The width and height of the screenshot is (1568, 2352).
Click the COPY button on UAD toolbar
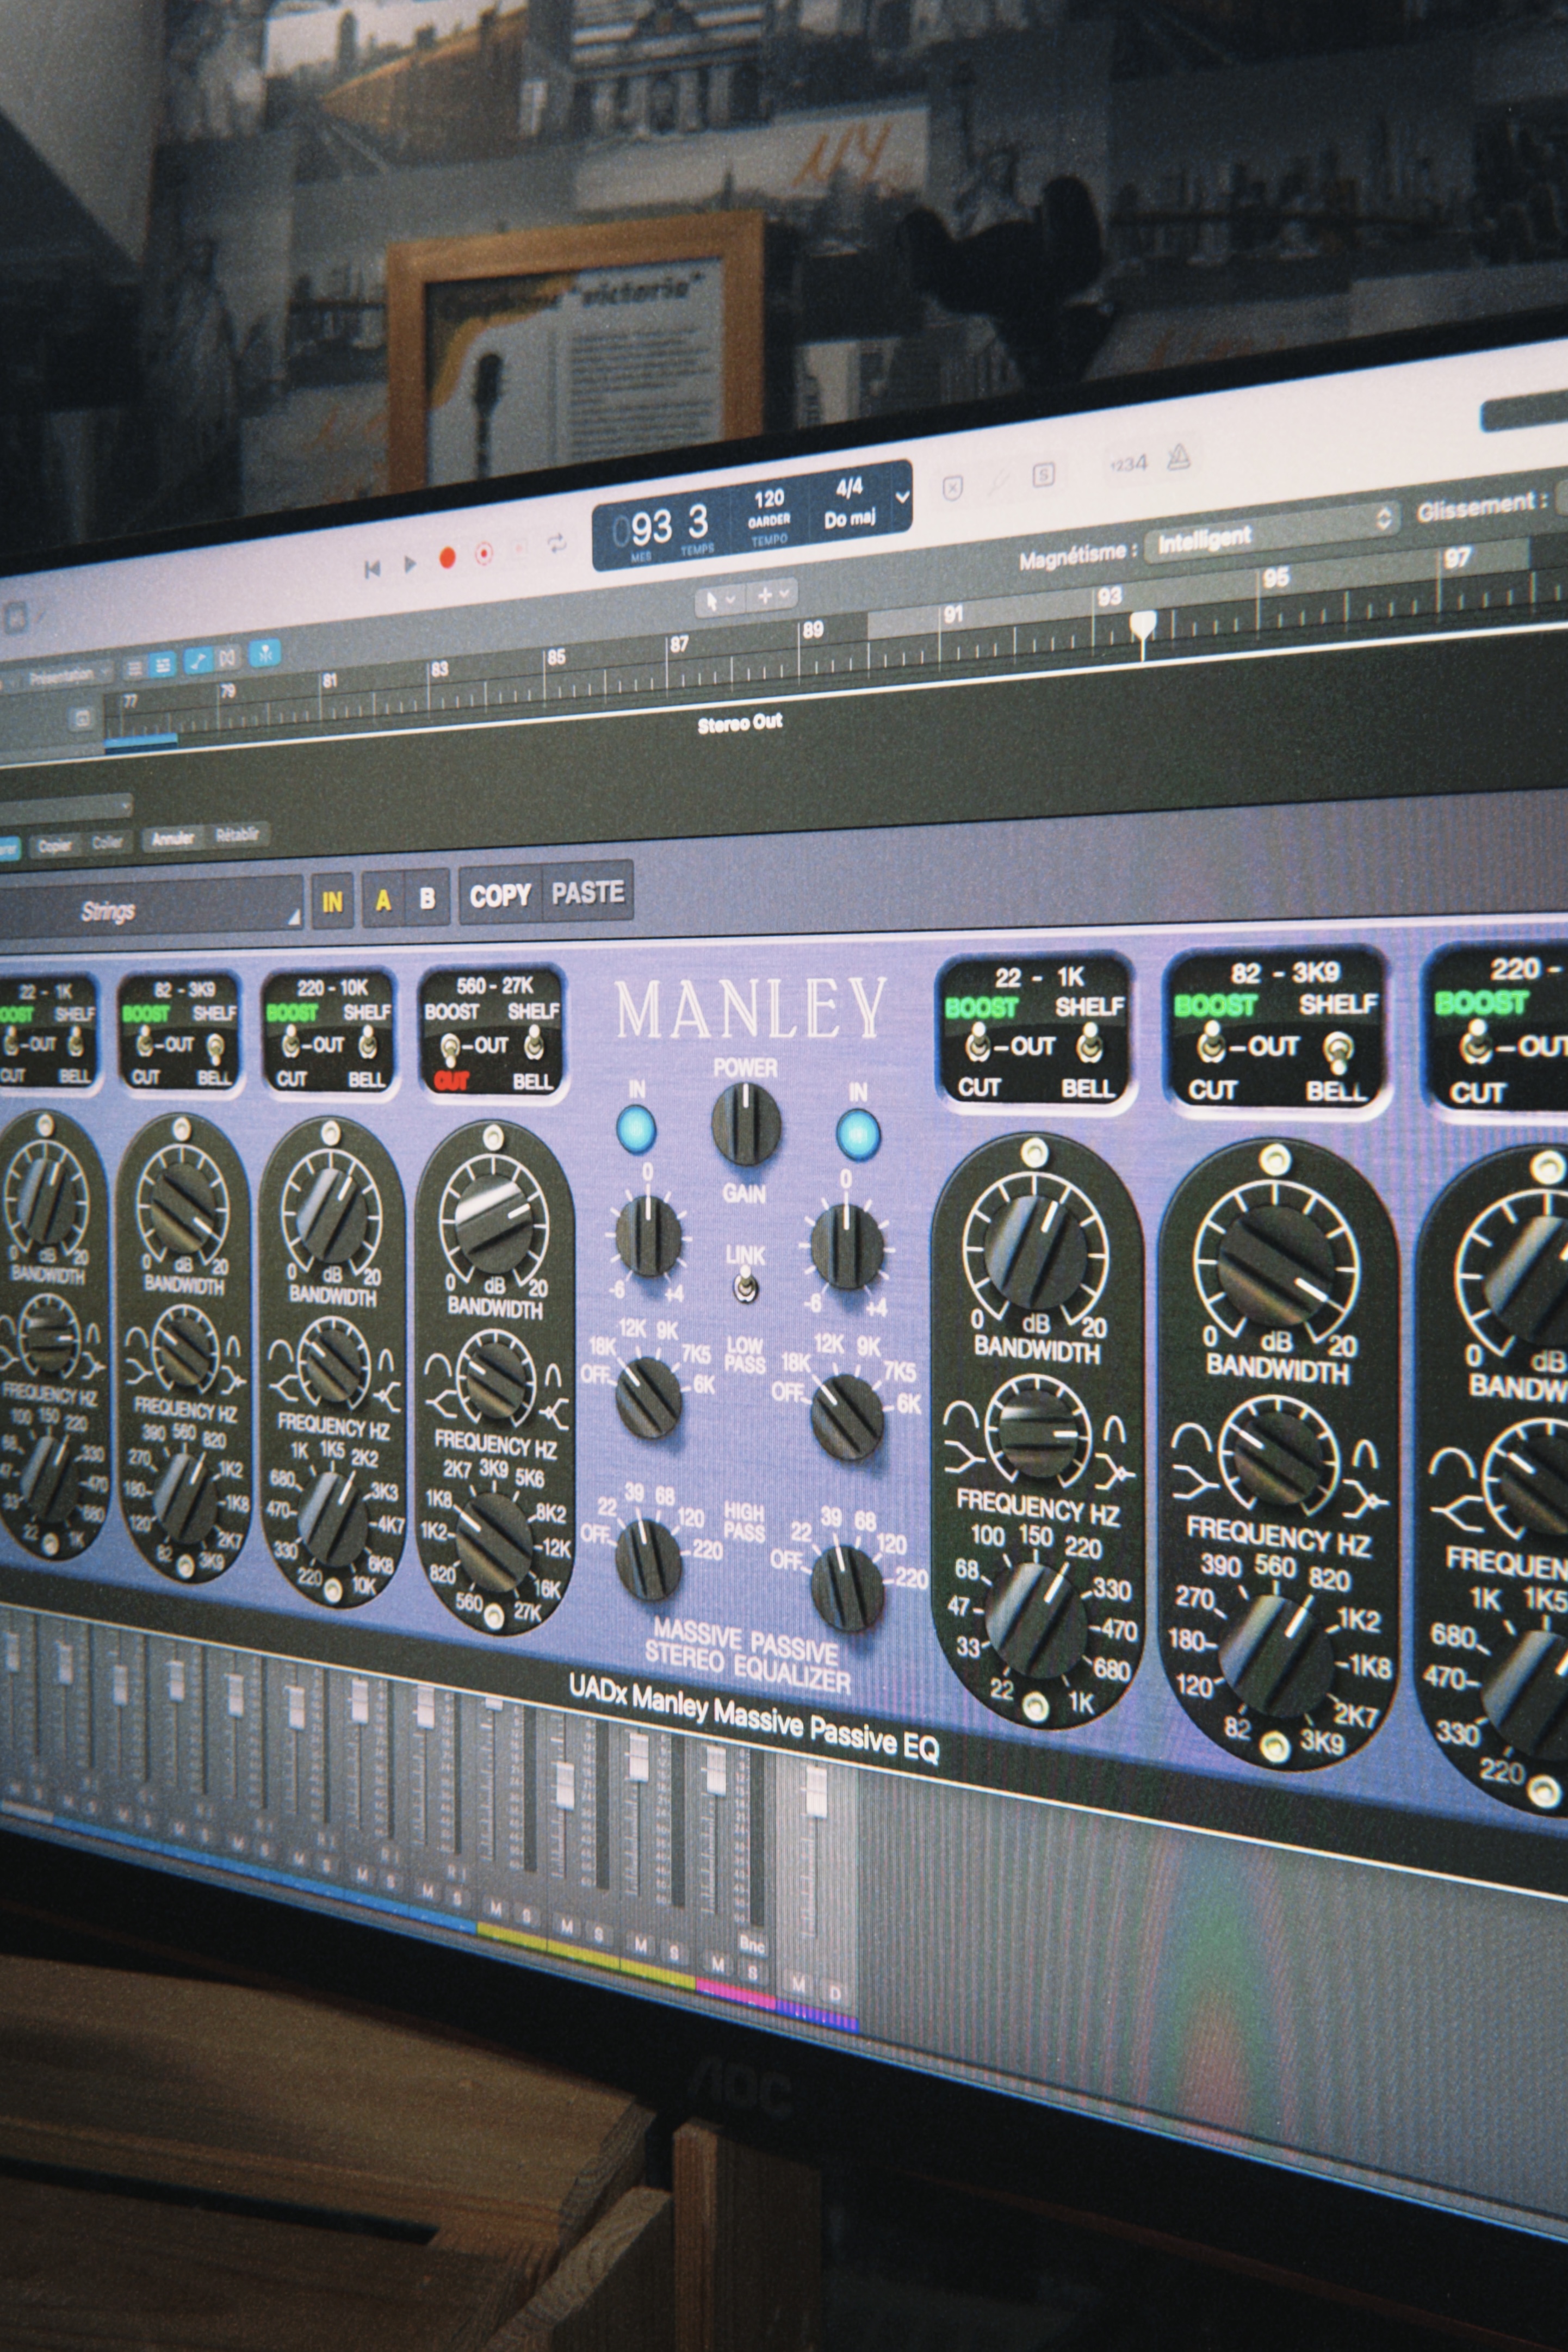tap(500, 895)
